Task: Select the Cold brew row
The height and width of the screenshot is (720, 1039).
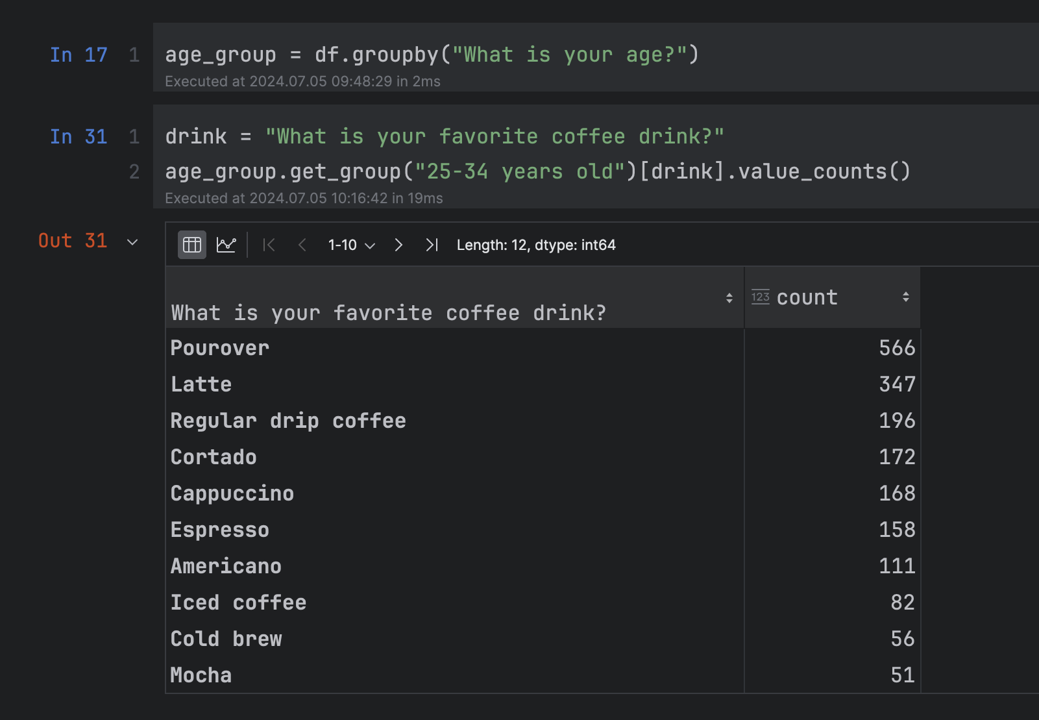Action: pos(226,638)
